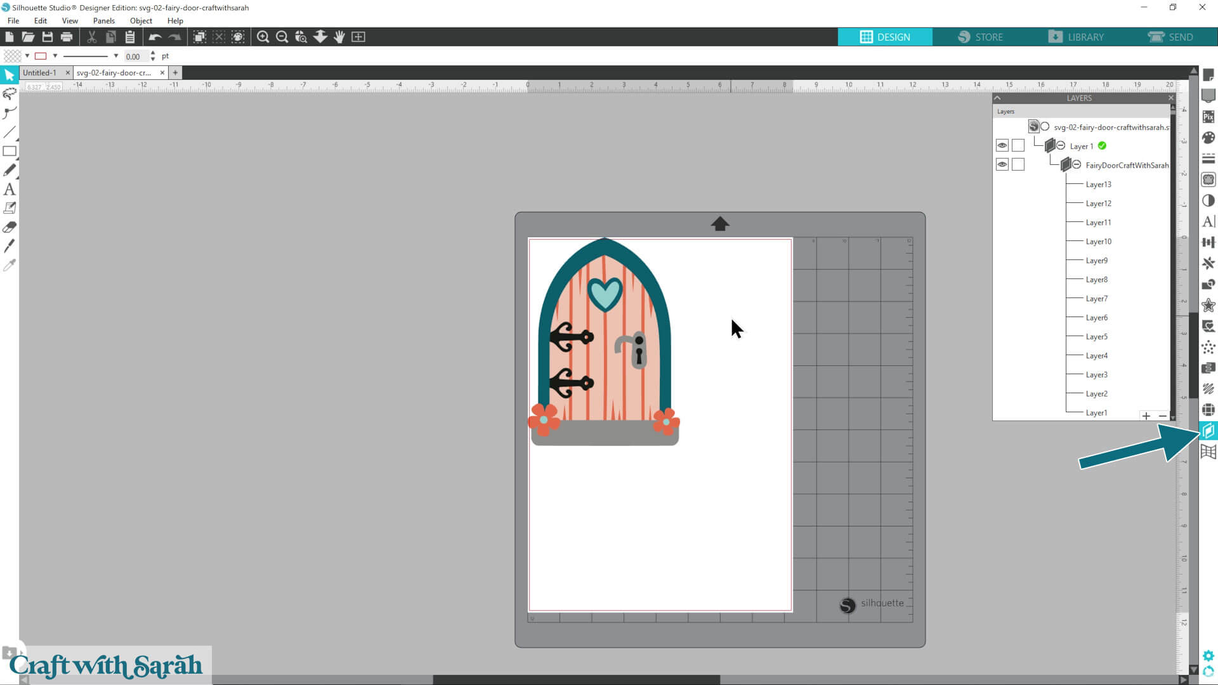
Task: Open the Fill color palette panel
Action: pyautogui.click(x=1208, y=138)
